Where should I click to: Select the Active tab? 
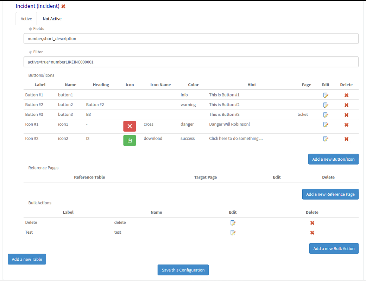coord(26,19)
